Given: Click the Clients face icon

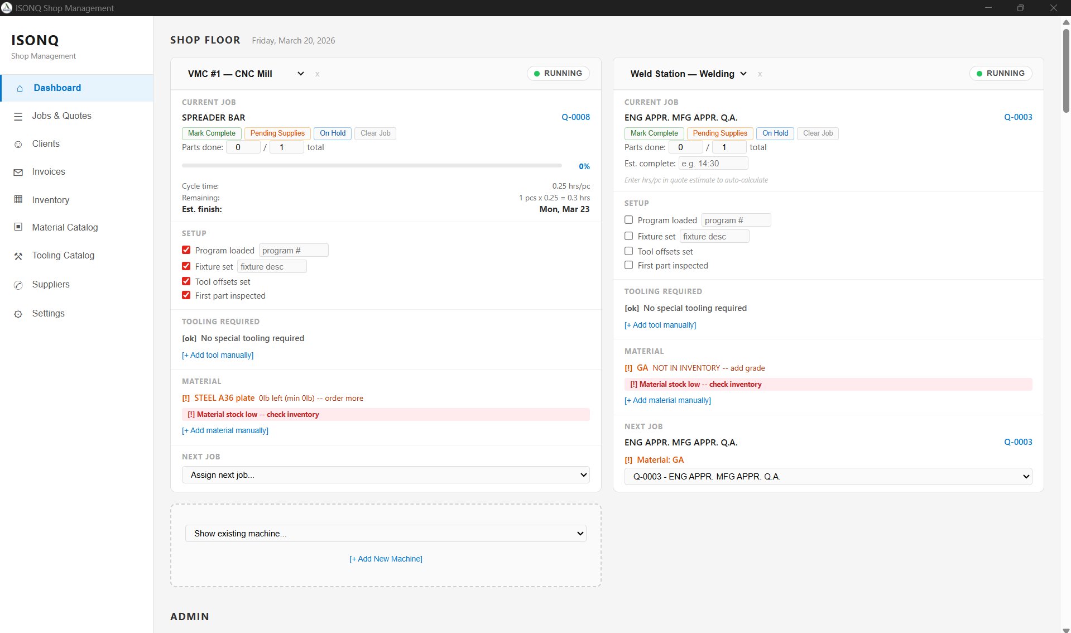Looking at the screenshot, I should pyautogui.click(x=18, y=144).
